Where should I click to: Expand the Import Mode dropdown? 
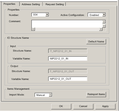tap(50, 95)
